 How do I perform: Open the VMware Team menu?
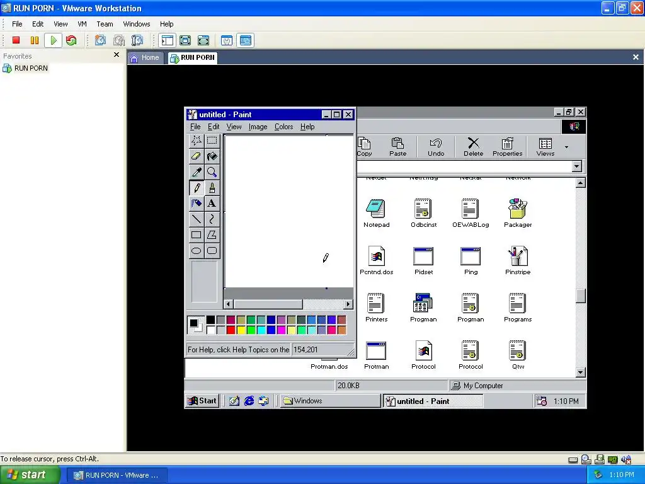pyautogui.click(x=105, y=24)
